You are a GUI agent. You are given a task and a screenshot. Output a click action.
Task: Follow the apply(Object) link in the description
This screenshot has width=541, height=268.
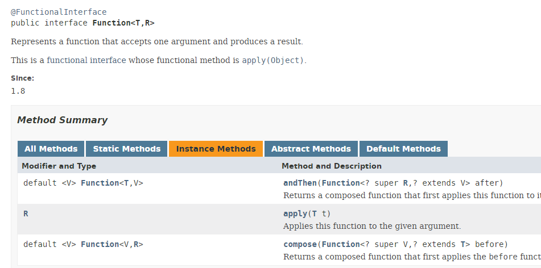coord(272,60)
